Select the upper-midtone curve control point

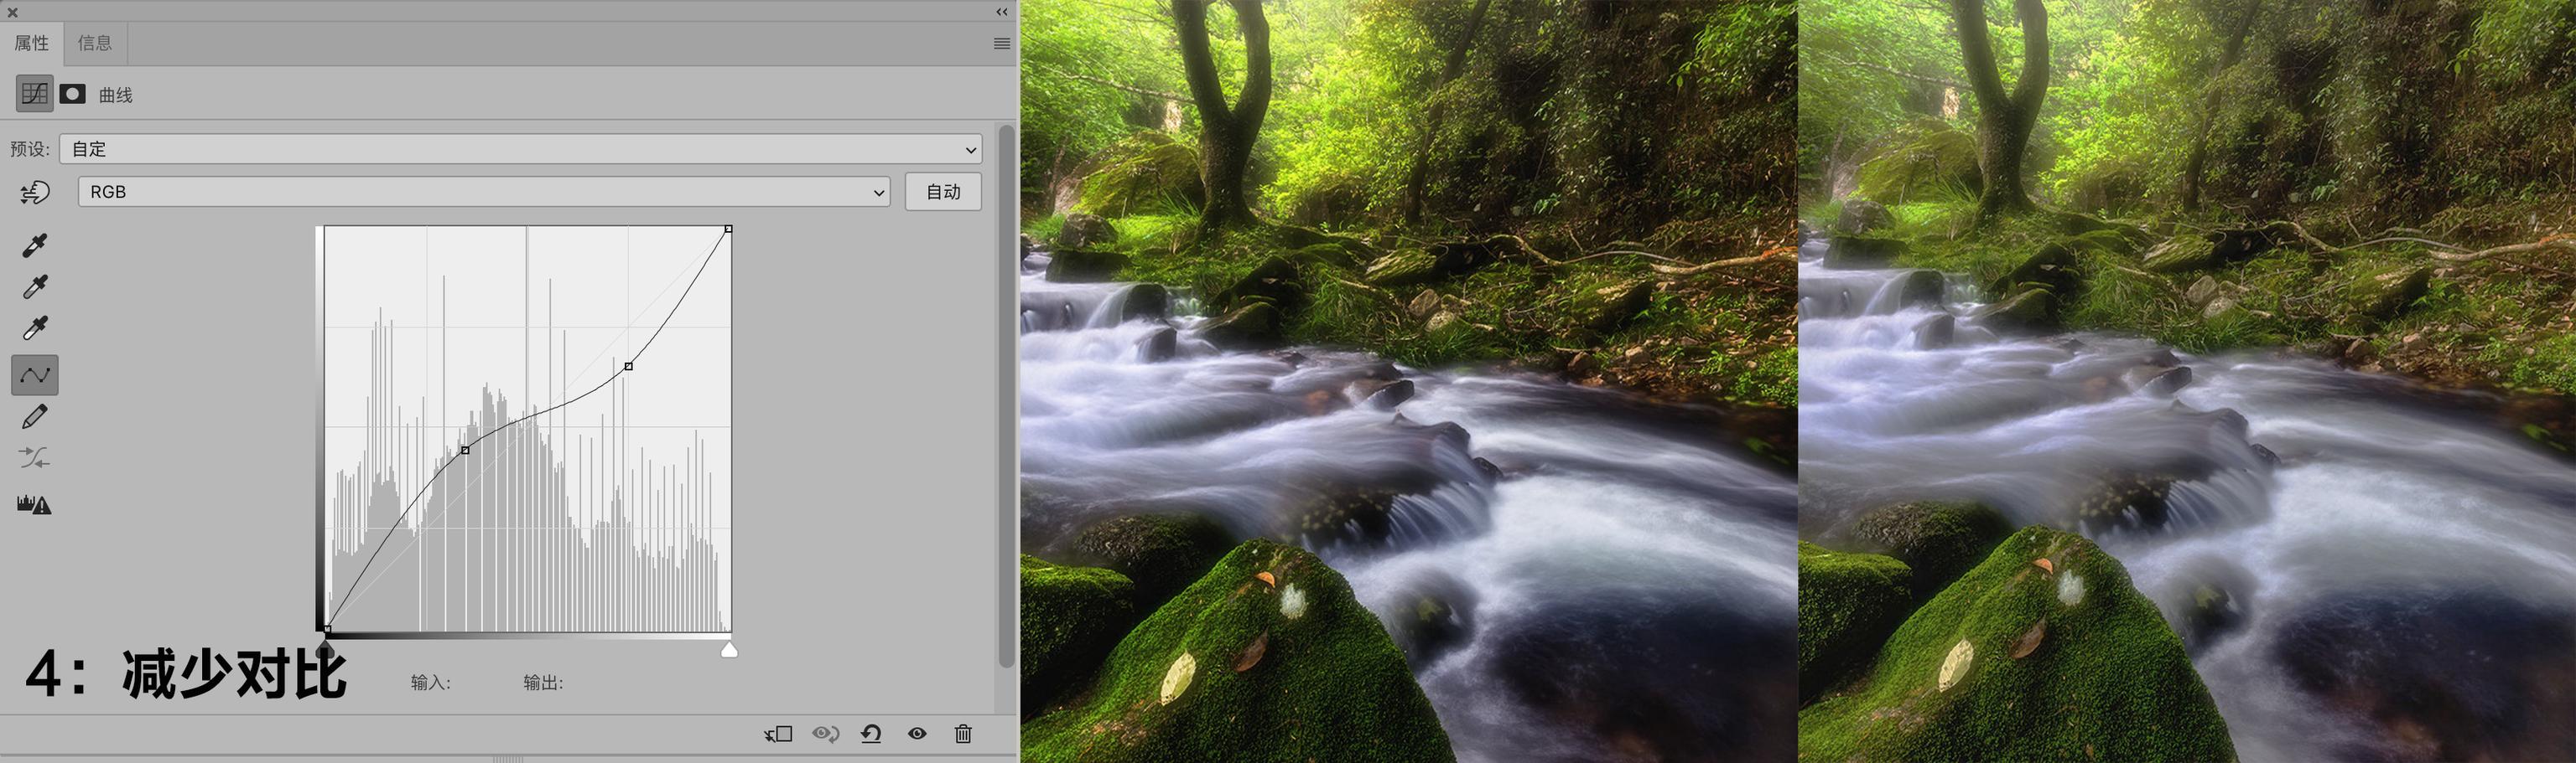pos(628,367)
